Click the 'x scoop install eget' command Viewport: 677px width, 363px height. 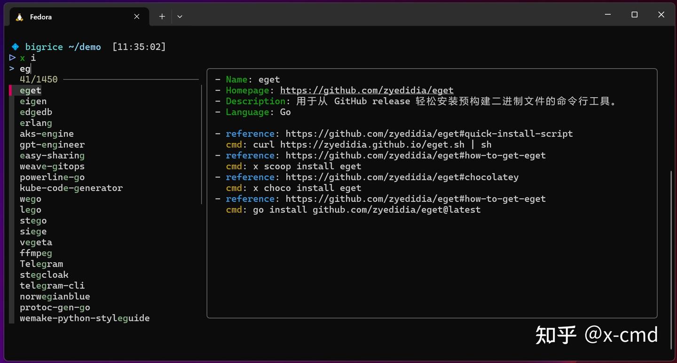[307, 166]
